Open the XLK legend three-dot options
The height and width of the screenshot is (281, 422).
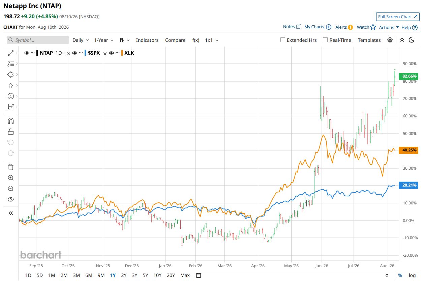pos(117,53)
